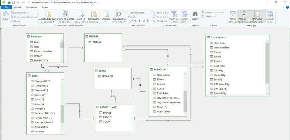Select Margin $ field in BASE

click(40, 109)
